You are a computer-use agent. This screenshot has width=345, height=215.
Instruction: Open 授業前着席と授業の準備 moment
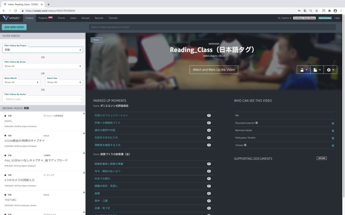pyautogui.click(x=109, y=164)
